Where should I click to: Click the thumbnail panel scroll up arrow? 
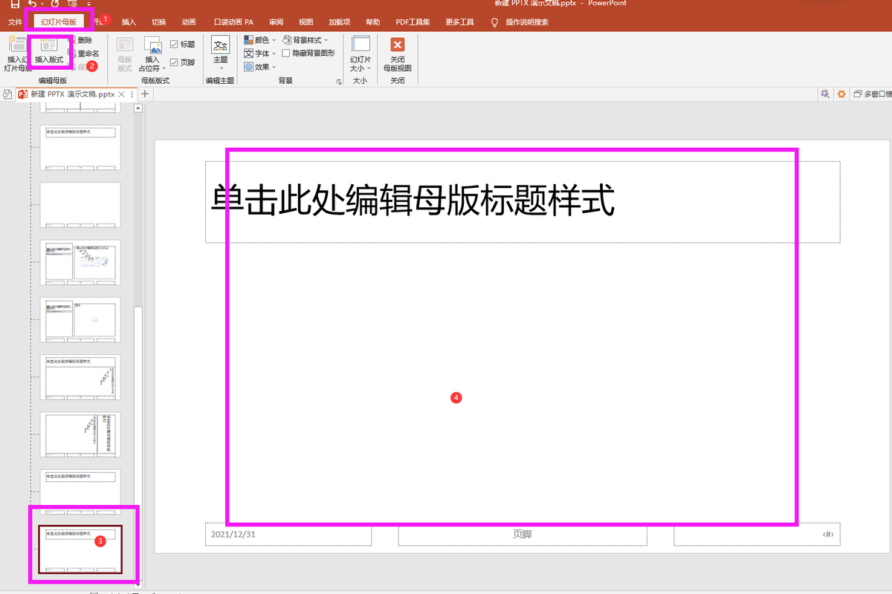(138, 108)
